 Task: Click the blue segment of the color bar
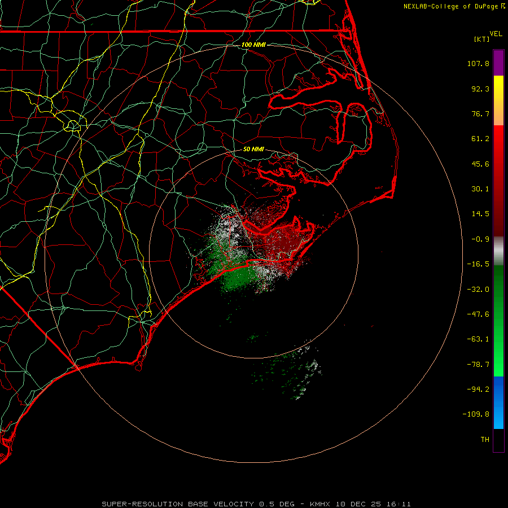click(x=498, y=402)
